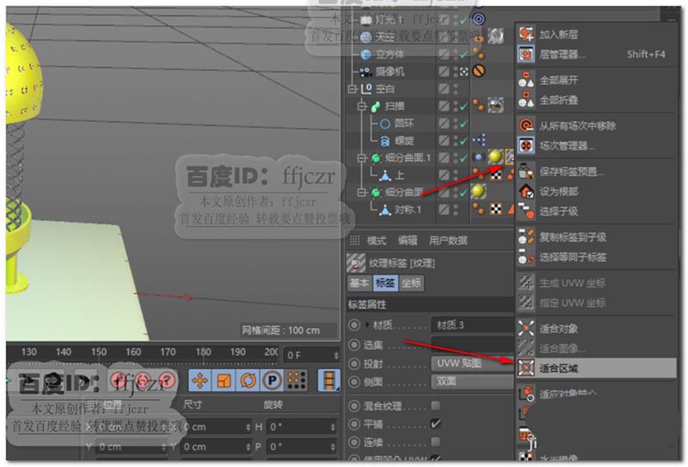Switch to the 基本 tab

point(359,283)
